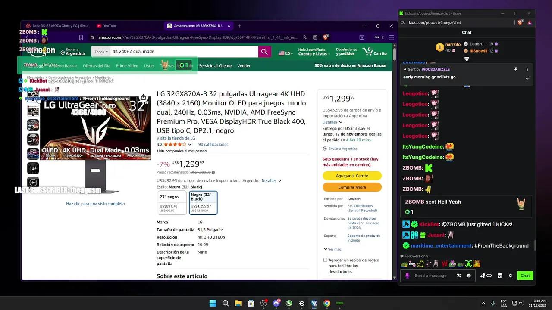Viewport: 552px width, 310px height.
Task: Click the translate page icon in address bar
Action: pyautogui.click(x=305, y=37)
